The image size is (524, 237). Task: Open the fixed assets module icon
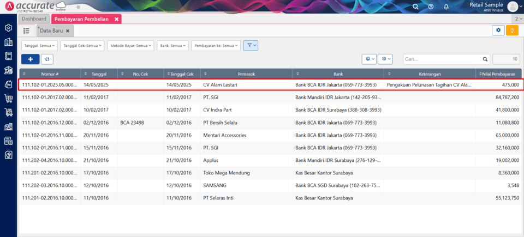click(x=8, y=127)
